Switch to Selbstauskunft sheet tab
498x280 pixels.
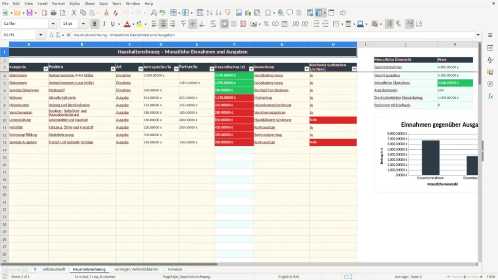pyautogui.click(x=53, y=269)
